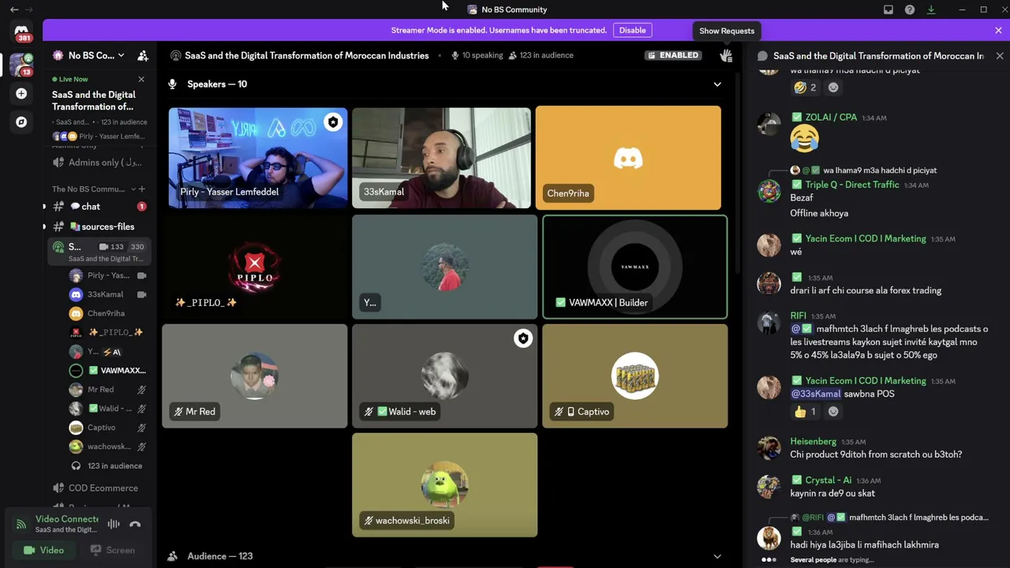Focus the 33sKamal video tile
This screenshot has height=568, width=1010.
coord(442,158)
